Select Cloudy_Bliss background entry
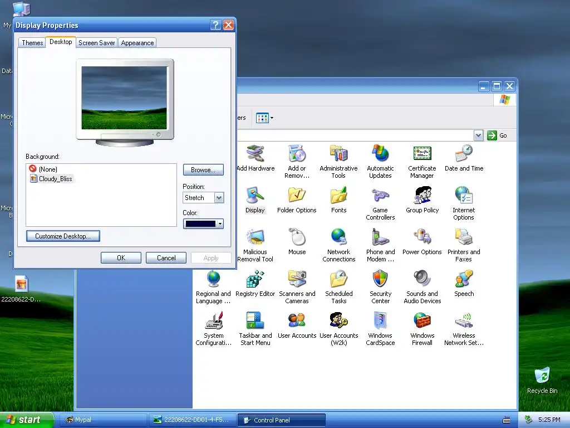 [x=51, y=179]
